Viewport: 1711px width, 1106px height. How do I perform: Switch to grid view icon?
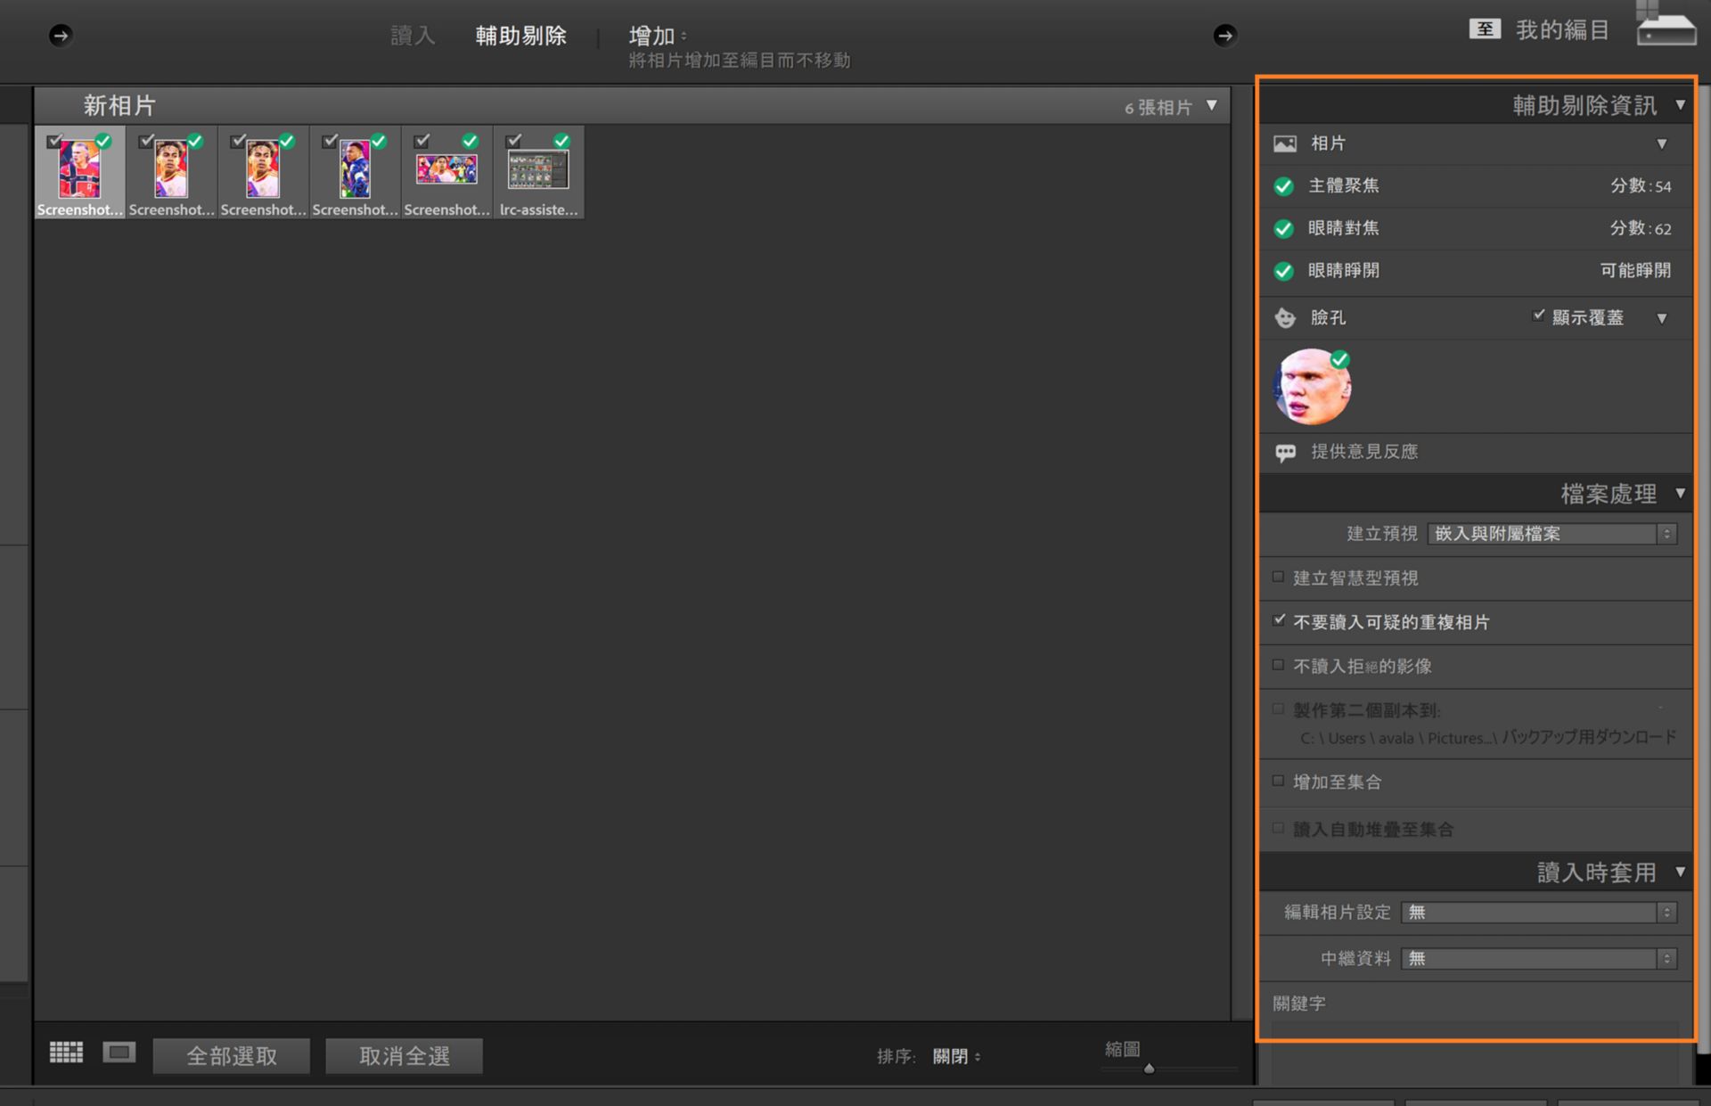coord(66,1053)
